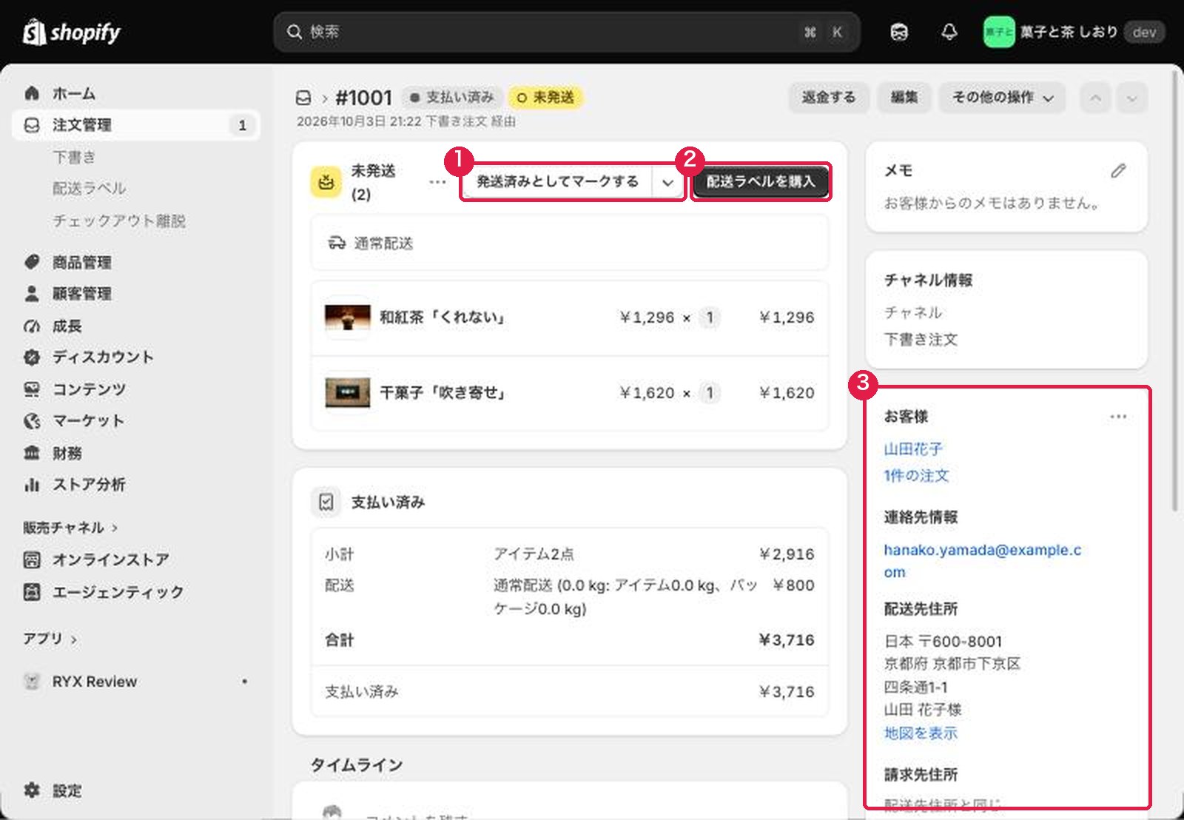This screenshot has height=820, width=1184.
Task: Open the notifications bell
Action: pyautogui.click(x=949, y=32)
